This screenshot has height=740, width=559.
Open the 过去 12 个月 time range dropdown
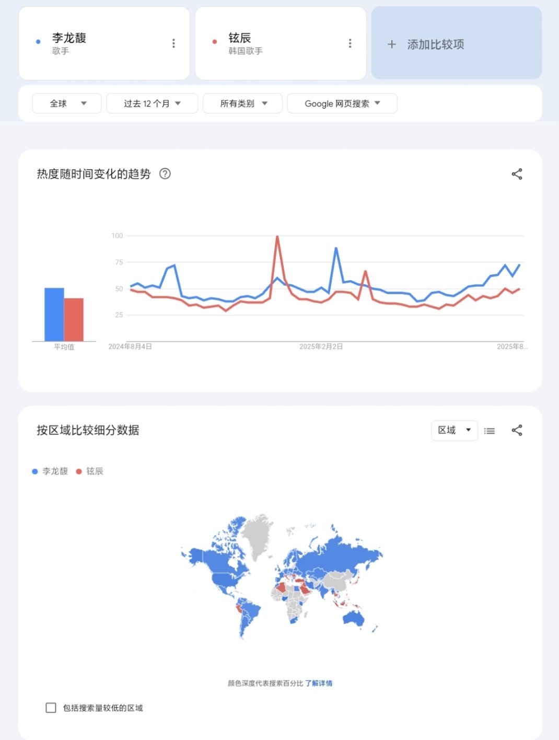coord(152,103)
